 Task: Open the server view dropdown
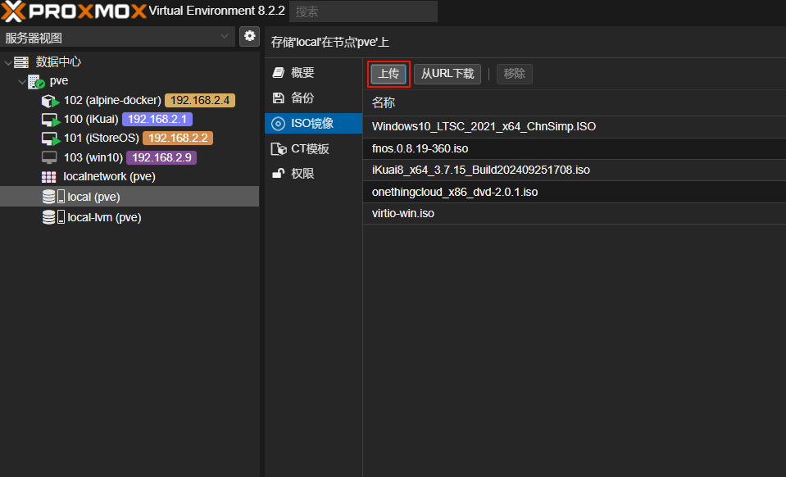tap(225, 37)
